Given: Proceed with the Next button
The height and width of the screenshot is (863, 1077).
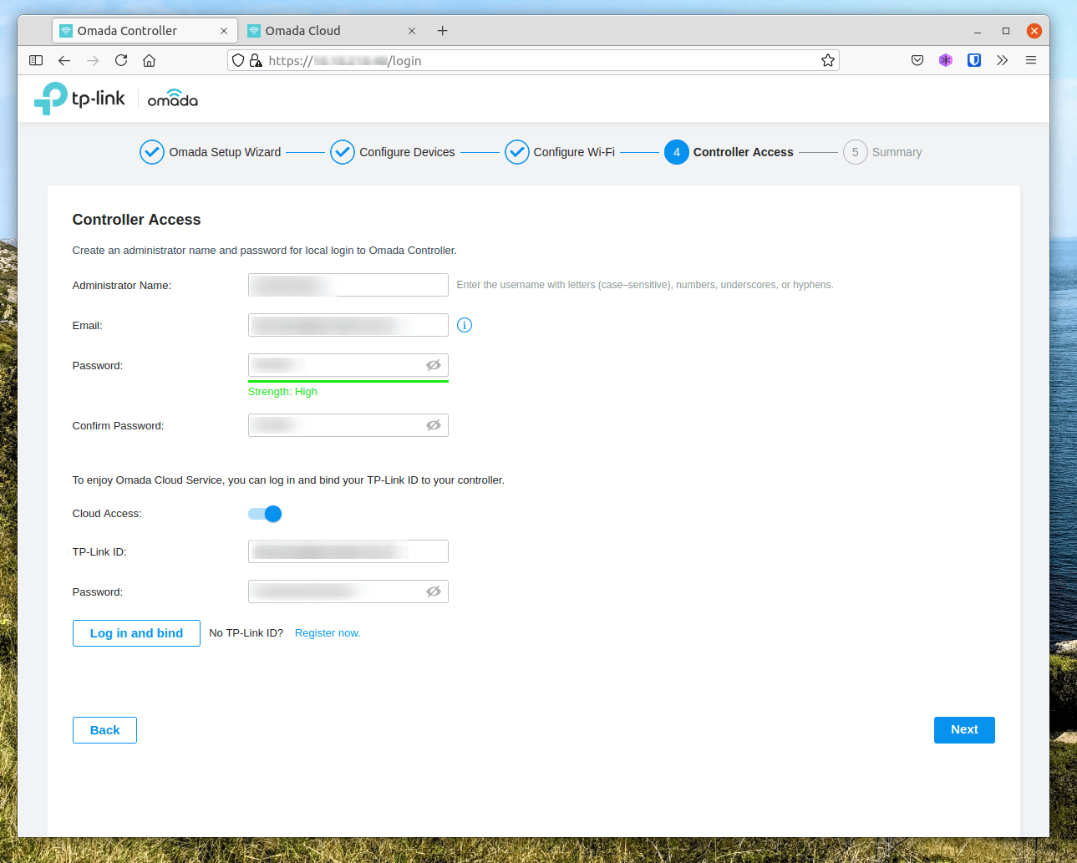Looking at the screenshot, I should click(964, 729).
